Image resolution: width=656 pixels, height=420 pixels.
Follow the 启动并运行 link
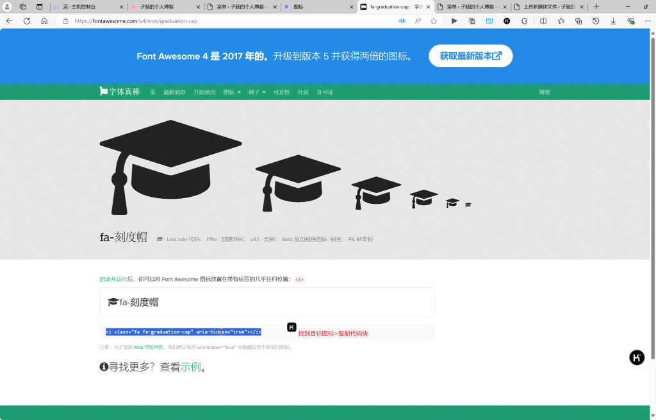pos(113,279)
